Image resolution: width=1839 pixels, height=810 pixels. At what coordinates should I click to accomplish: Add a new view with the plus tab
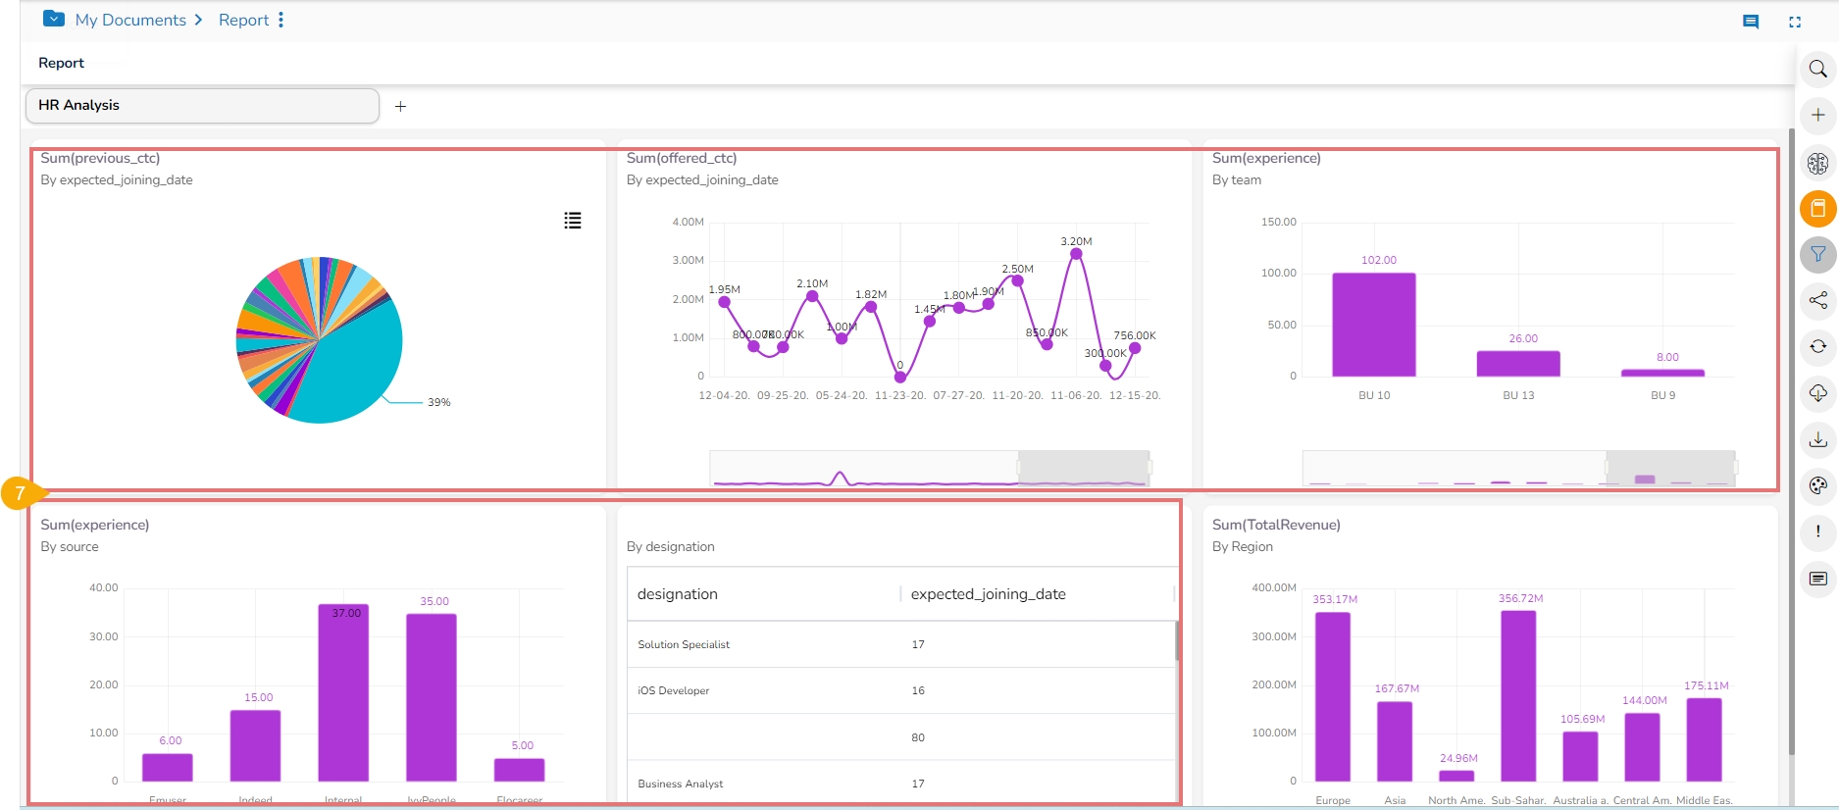click(400, 106)
